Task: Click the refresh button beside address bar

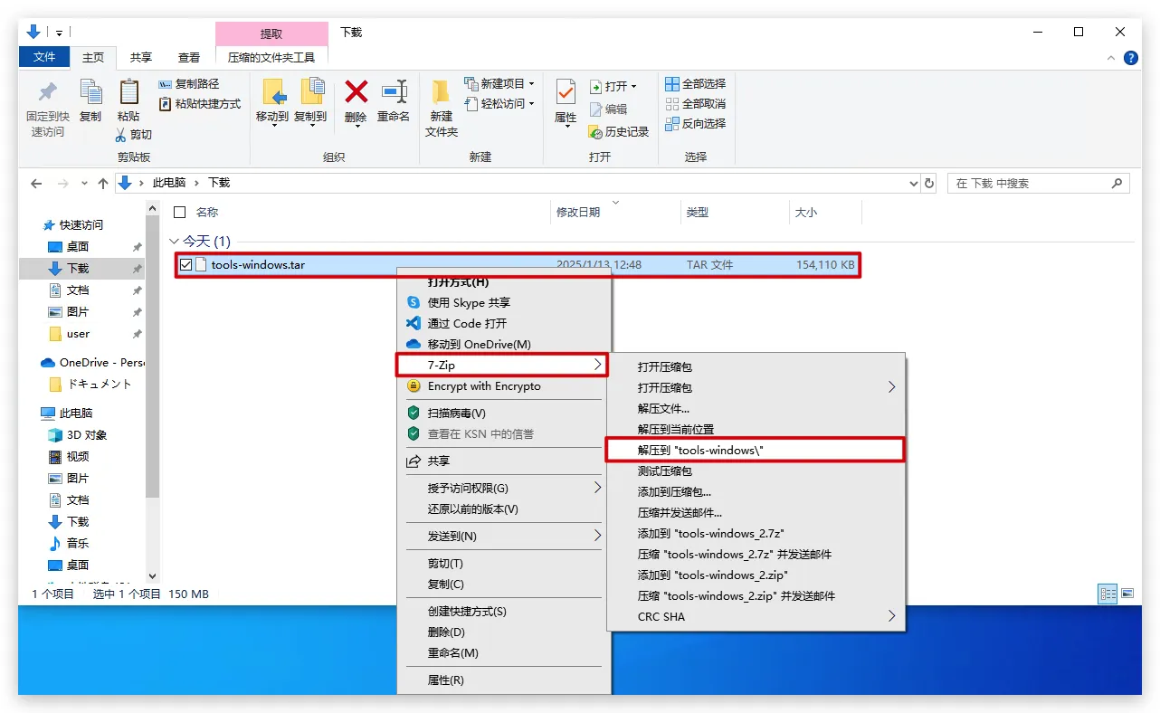Action: 928,184
